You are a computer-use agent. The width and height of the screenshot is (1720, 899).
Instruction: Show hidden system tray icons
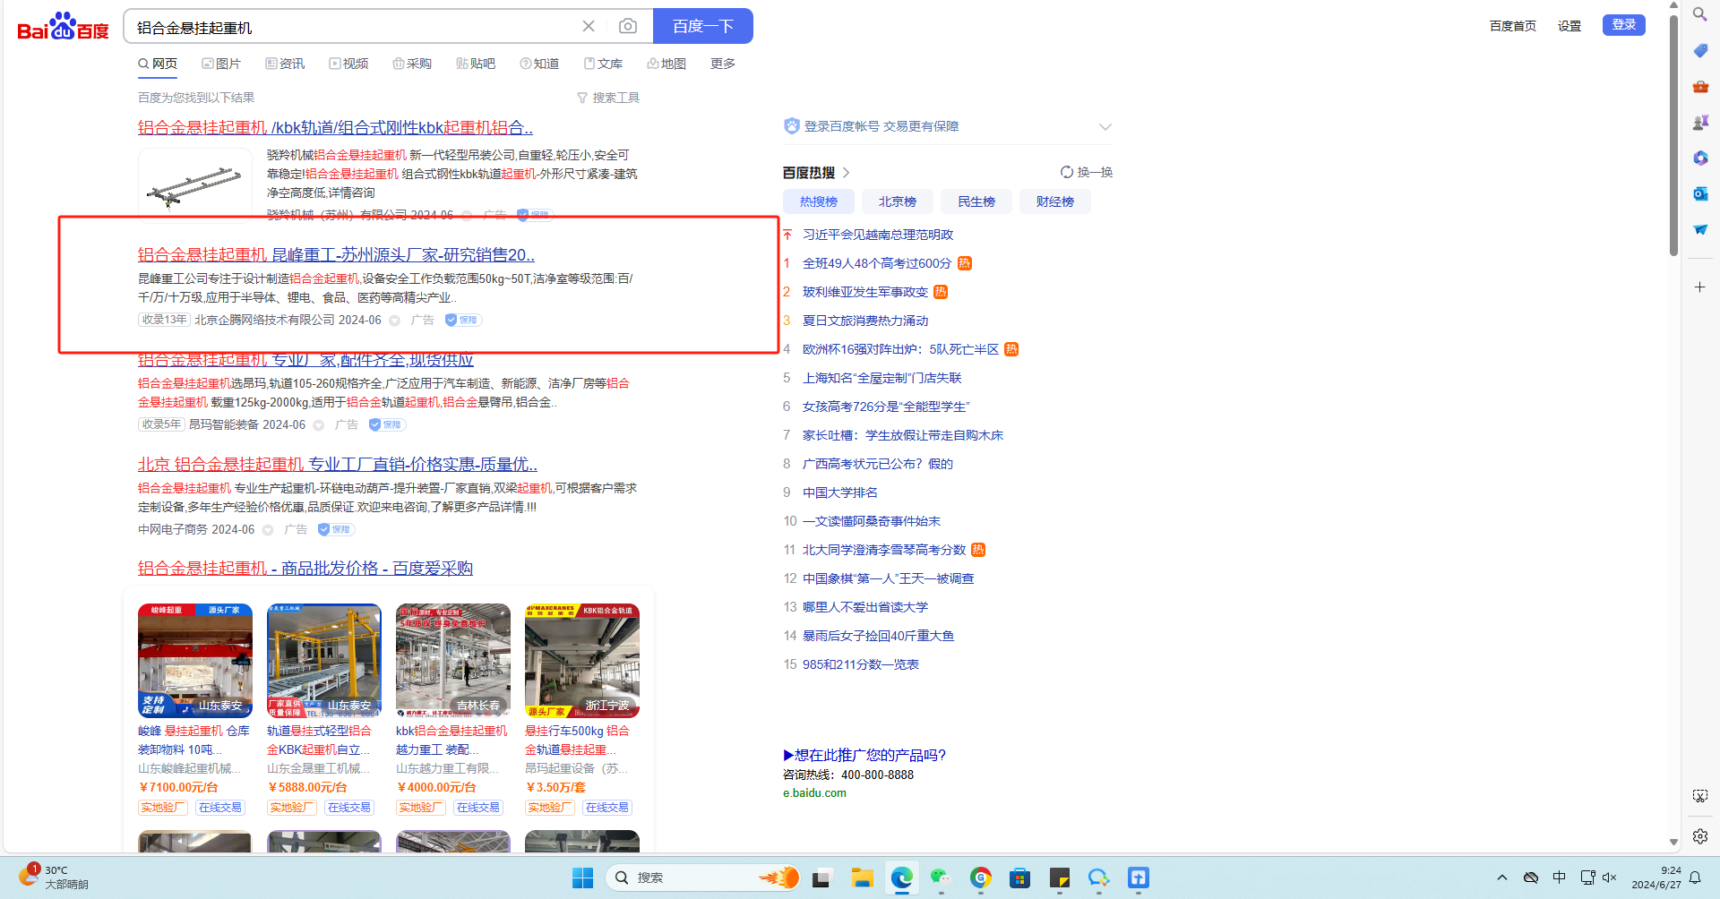(x=1501, y=878)
